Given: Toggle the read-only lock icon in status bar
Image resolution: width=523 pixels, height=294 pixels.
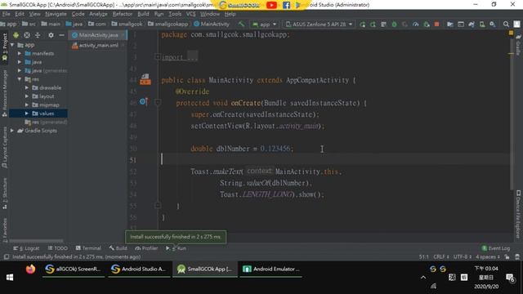Looking at the screenshot, I should [507, 256].
